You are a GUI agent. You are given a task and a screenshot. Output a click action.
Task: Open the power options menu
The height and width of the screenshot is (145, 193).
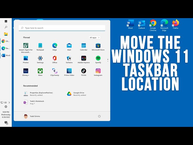(99, 116)
